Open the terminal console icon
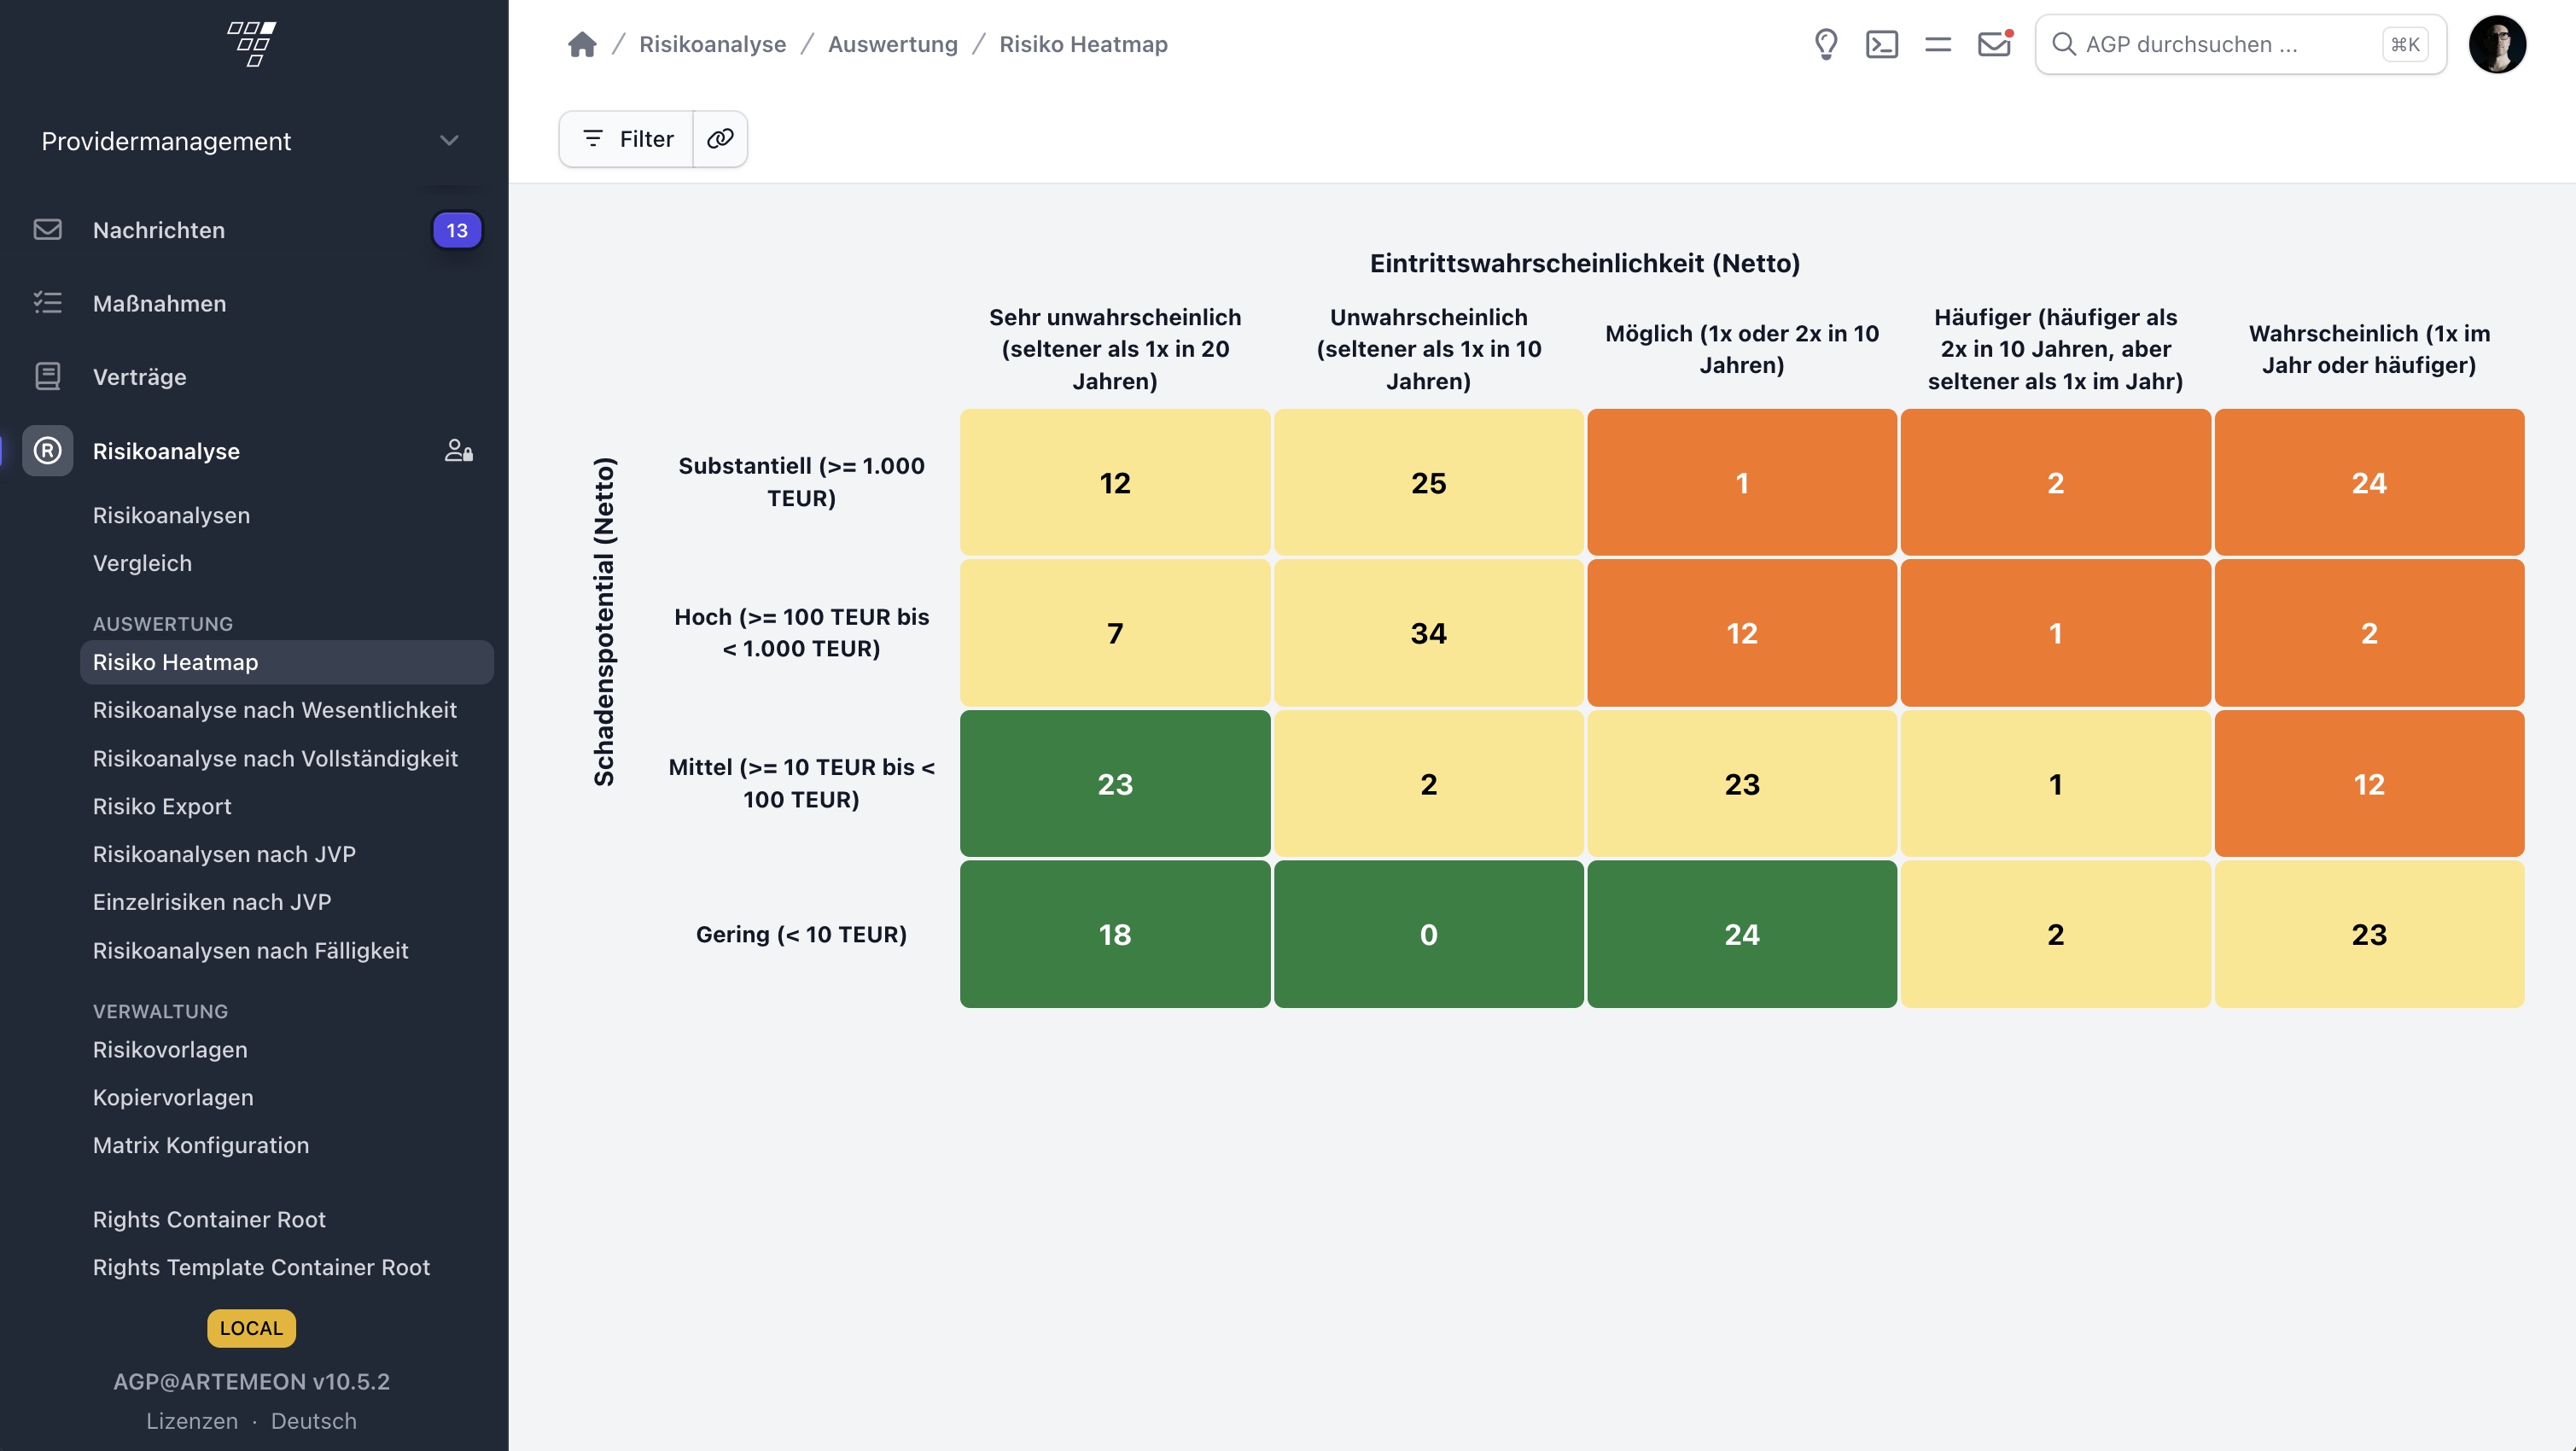Viewport: 2576px width, 1451px height. (x=1881, y=45)
